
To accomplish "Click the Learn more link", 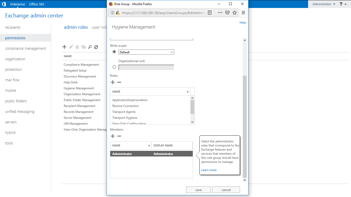I will pos(209,170).
